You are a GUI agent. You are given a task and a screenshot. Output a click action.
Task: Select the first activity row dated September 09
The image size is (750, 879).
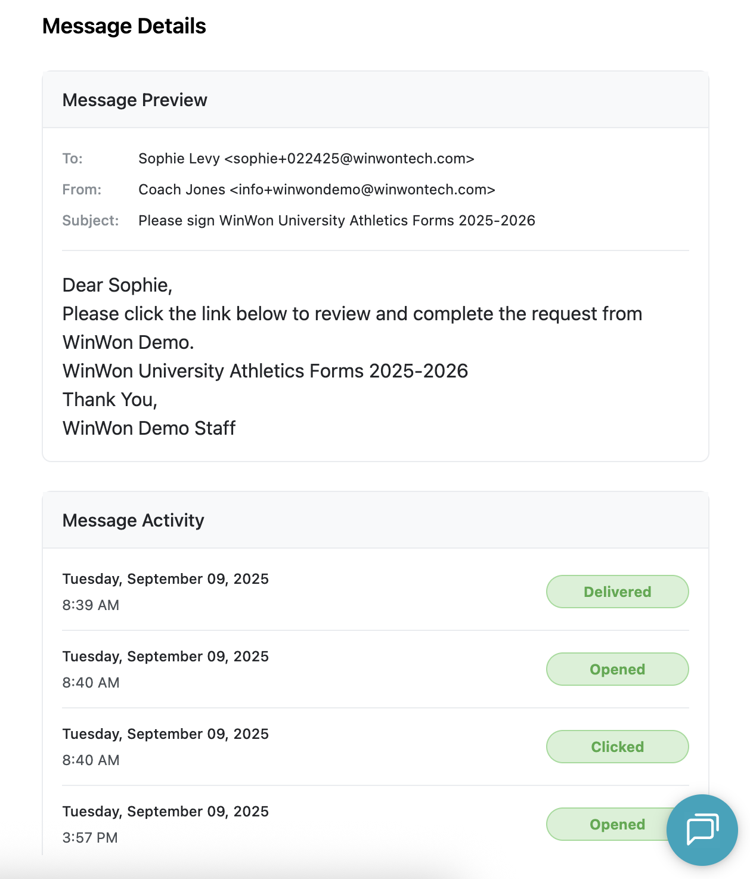point(166,578)
